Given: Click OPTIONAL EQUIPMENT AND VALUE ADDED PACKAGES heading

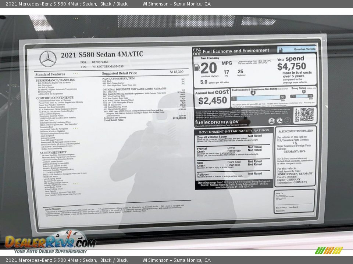Looking at the screenshot, I should pyautogui.click(x=135, y=89).
